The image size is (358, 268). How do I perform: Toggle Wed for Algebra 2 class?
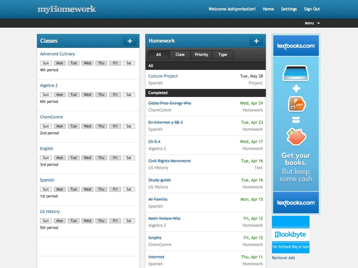click(x=87, y=95)
